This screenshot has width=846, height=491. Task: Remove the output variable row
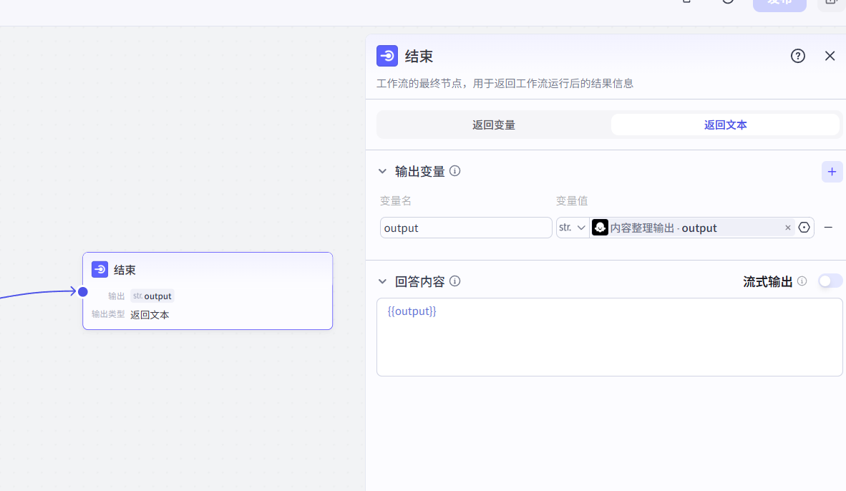[828, 228]
